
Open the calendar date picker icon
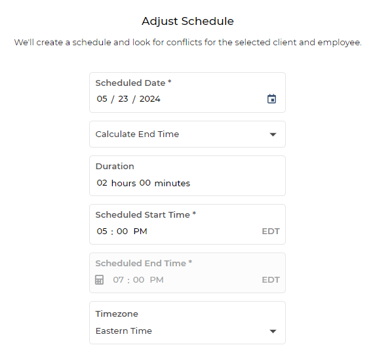coord(271,99)
